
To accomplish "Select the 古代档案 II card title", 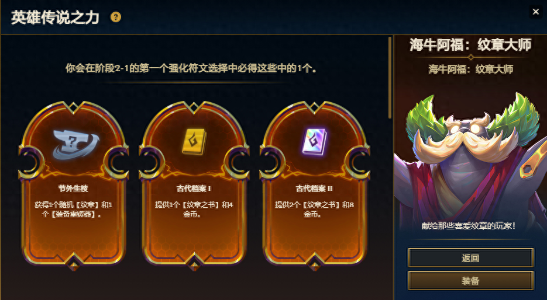I will click(314, 189).
